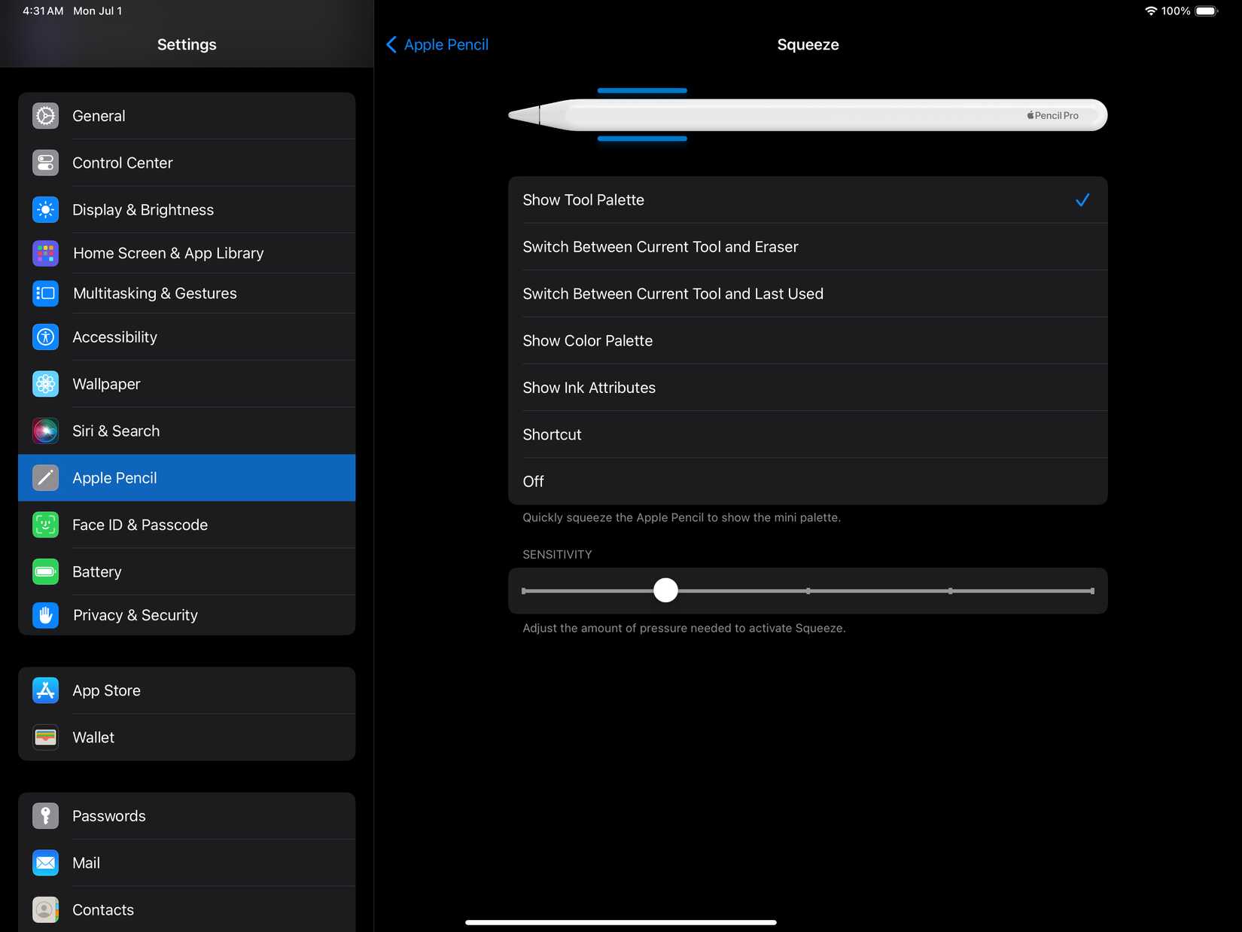Click the General gear icon
1242x932 pixels.
pos(46,116)
